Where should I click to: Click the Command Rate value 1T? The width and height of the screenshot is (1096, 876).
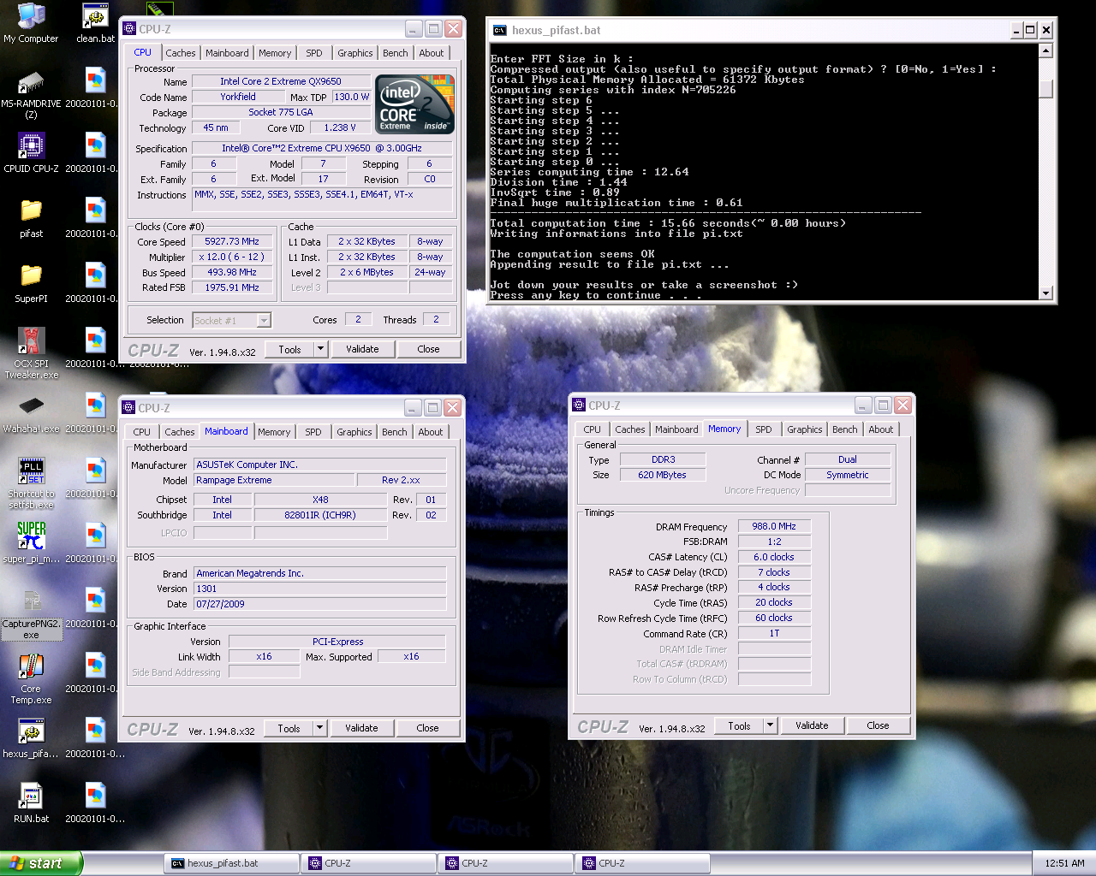[x=774, y=633]
